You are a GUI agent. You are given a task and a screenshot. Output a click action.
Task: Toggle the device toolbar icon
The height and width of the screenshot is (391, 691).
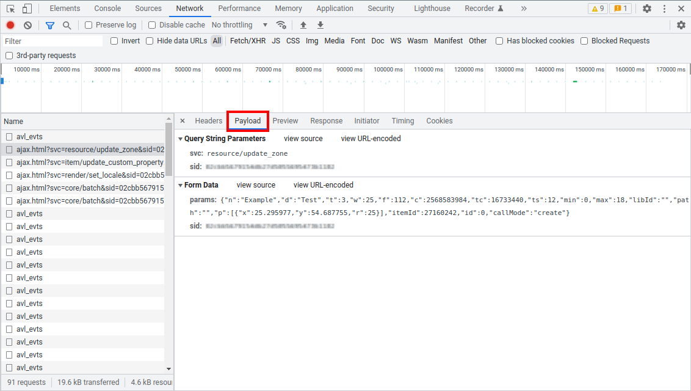(x=27, y=9)
